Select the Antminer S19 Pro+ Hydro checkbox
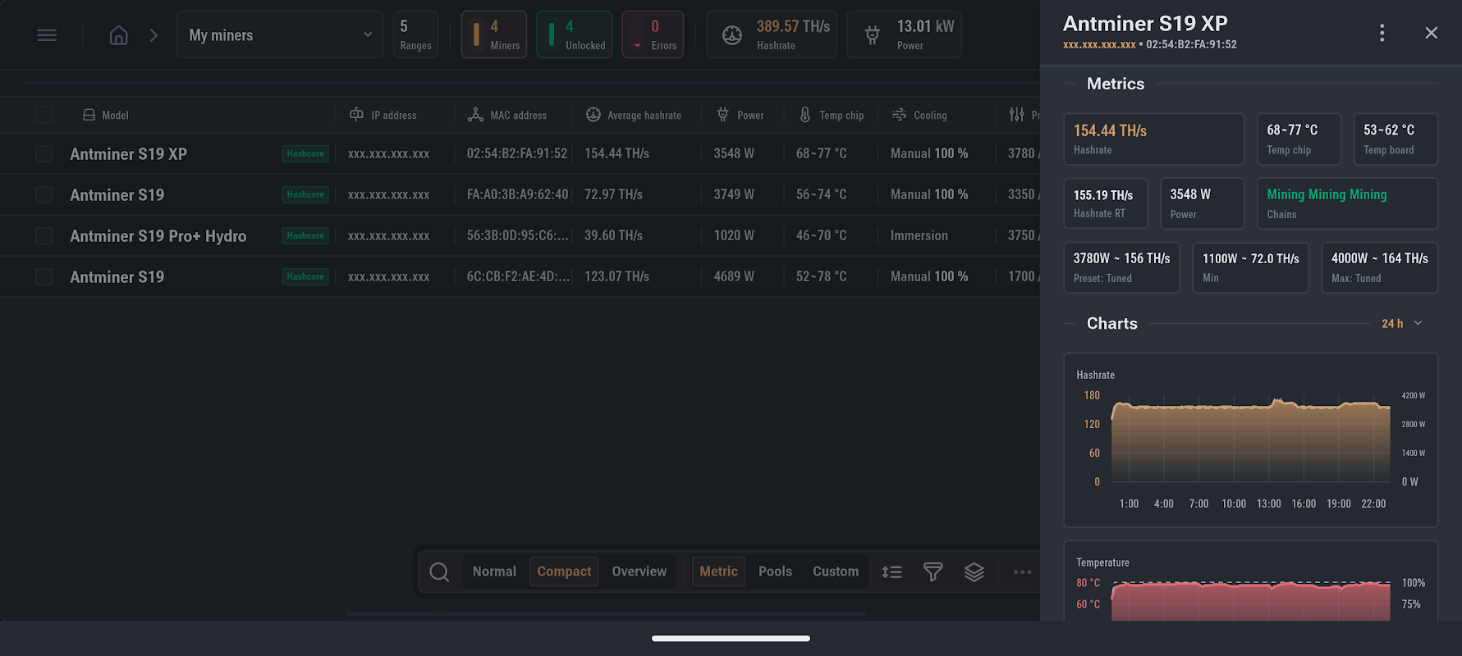Screen dimensions: 1462x656 (44, 236)
